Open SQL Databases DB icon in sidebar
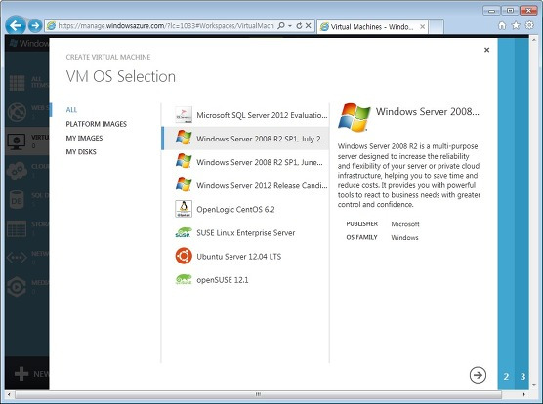The image size is (543, 404). (x=17, y=199)
